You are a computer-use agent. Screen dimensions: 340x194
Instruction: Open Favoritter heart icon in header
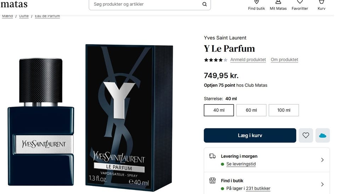click(300, 2)
